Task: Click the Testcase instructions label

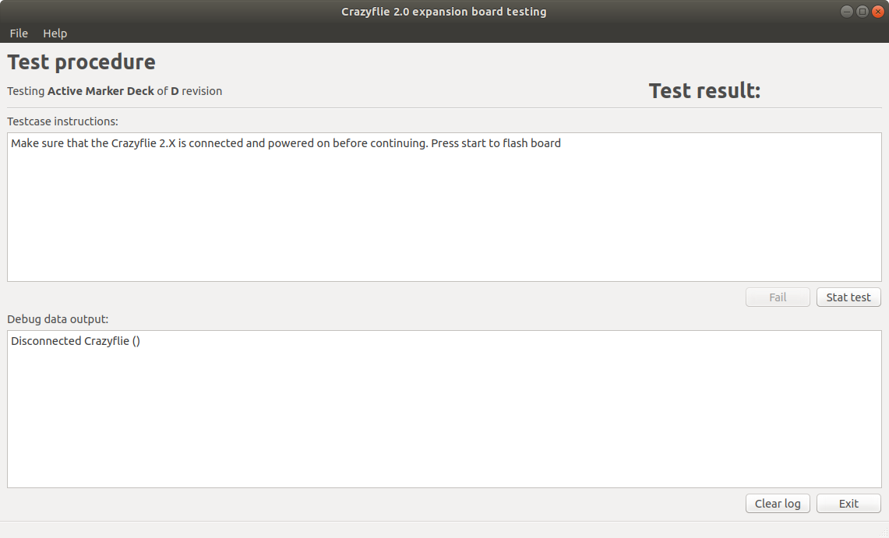Action: pyautogui.click(x=62, y=121)
